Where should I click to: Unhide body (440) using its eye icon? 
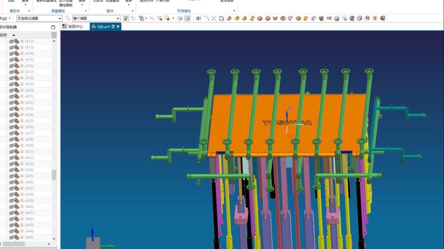(x=11, y=207)
